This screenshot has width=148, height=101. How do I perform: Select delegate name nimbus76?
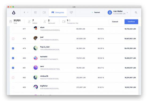point(44,76)
